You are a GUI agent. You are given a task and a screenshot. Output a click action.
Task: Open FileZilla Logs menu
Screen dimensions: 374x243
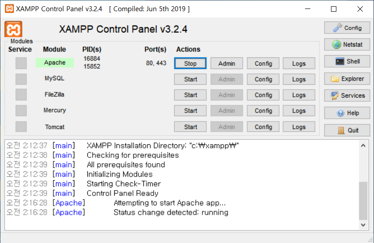(299, 95)
